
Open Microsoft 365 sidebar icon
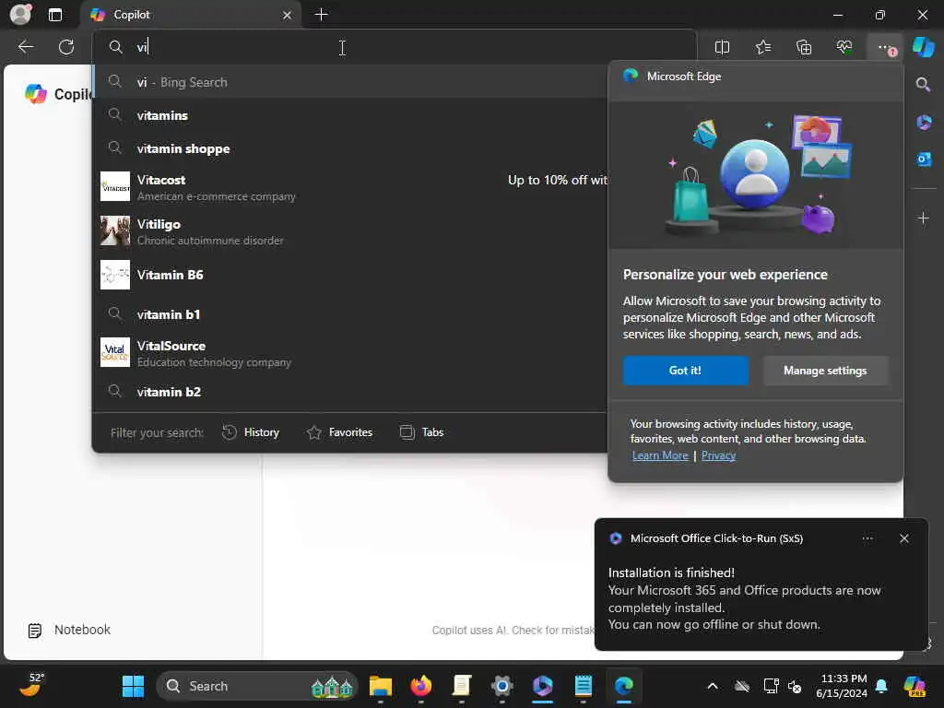[x=923, y=123]
